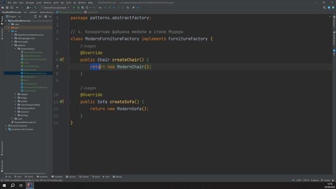Collapse the abstractfactory package node
The height and width of the screenshot is (189, 336).
pos(15,49)
